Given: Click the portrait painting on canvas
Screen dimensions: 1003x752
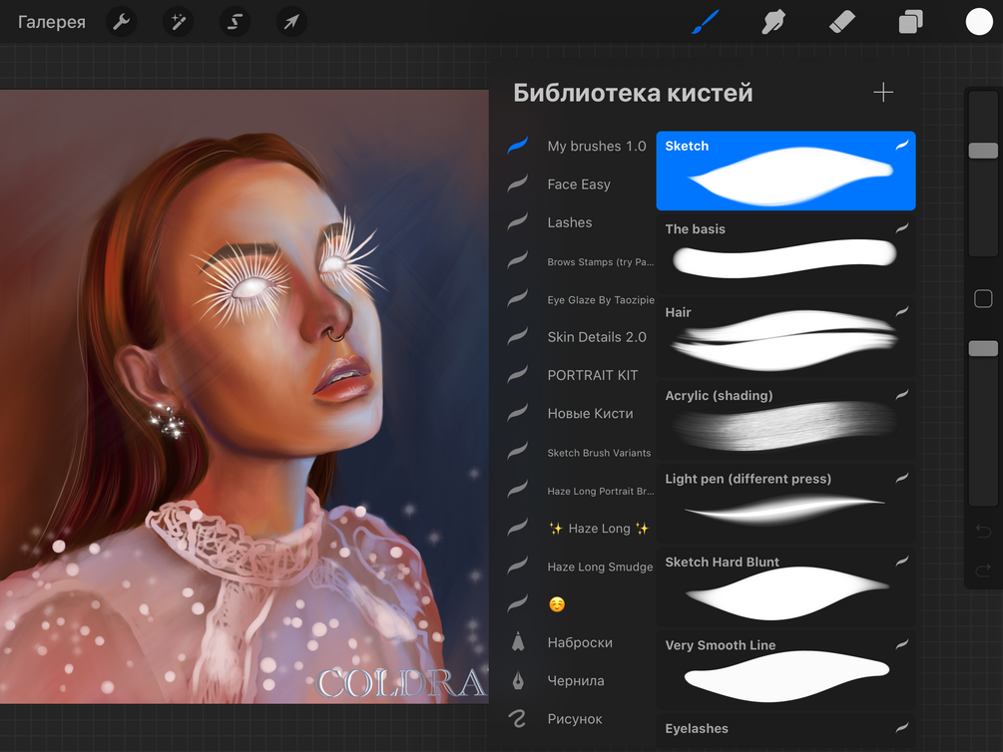Looking at the screenshot, I should 244,397.
